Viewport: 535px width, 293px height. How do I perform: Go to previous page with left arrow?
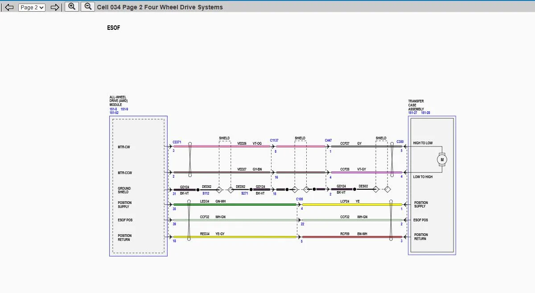click(x=9, y=7)
